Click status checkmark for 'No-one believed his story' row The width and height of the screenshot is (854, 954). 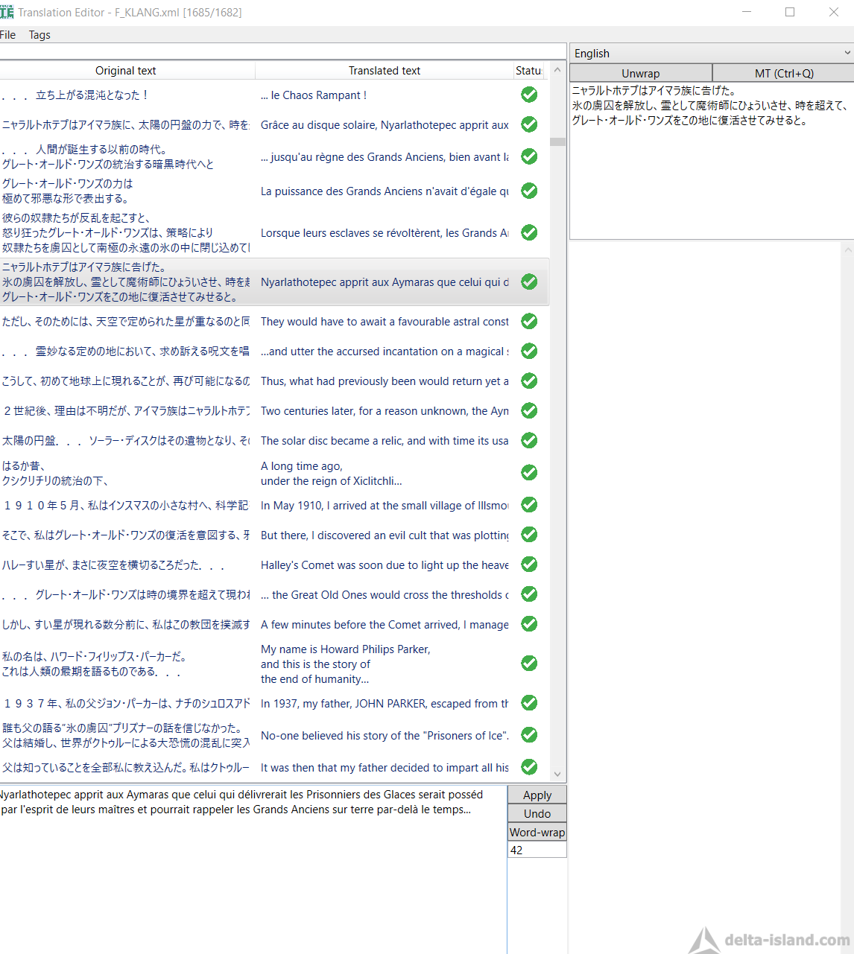(x=529, y=735)
